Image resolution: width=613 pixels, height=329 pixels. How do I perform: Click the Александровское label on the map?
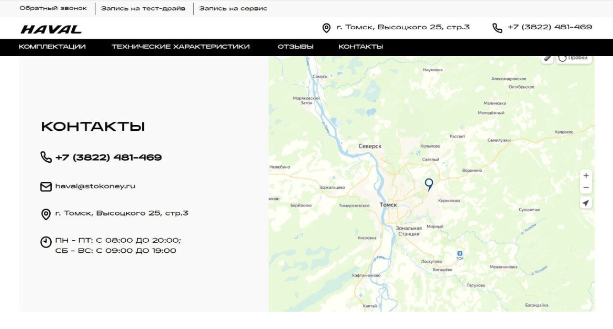tap(509, 79)
